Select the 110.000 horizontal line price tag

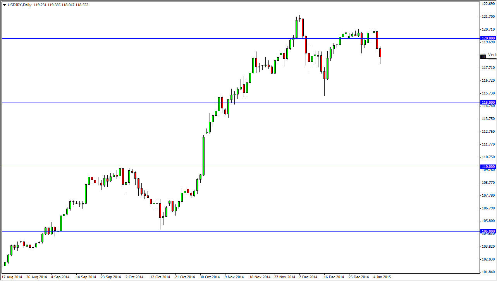(487, 166)
